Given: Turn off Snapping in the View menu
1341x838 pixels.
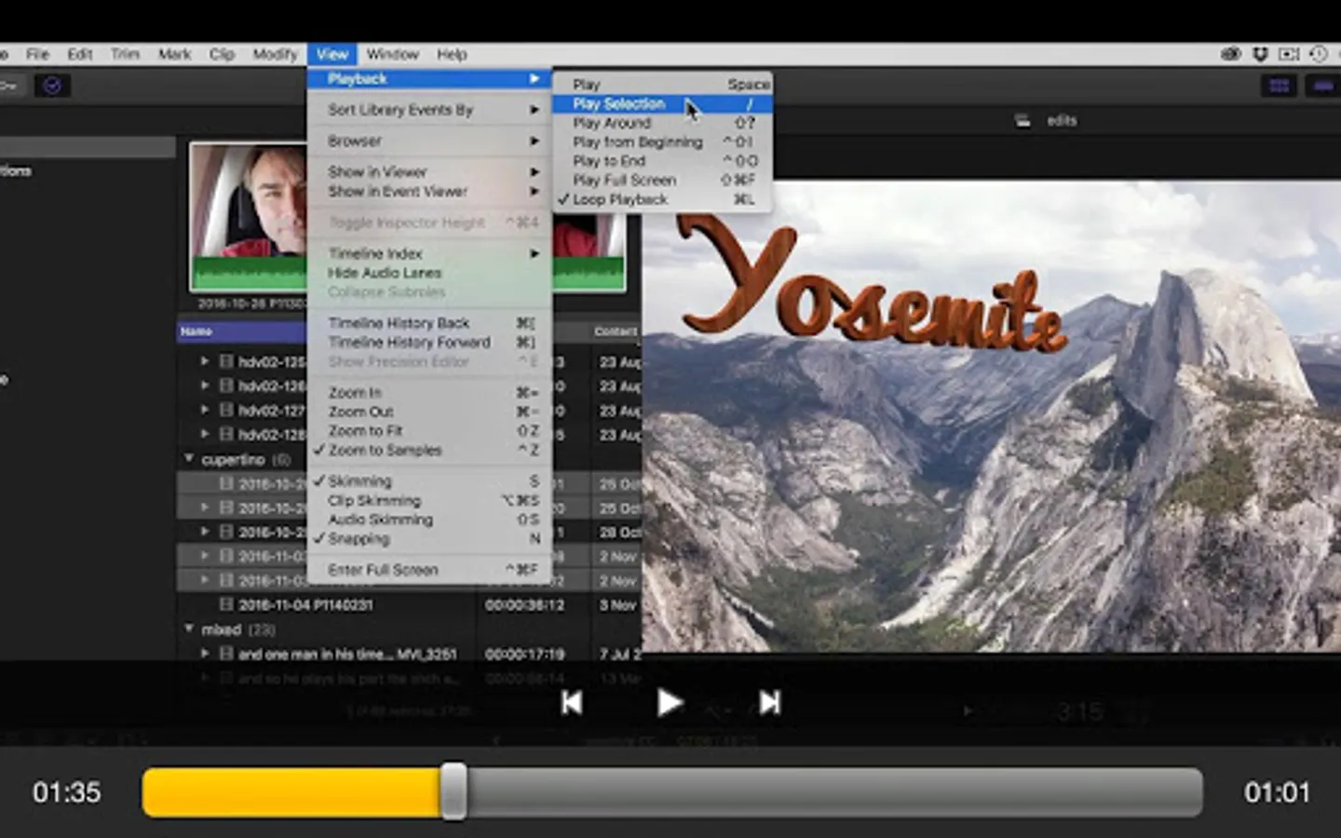Looking at the screenshot, I should (359, 539).
